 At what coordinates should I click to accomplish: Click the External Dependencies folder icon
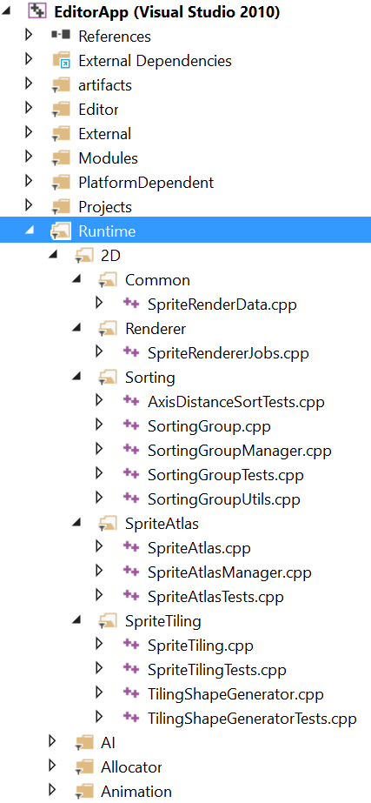click(61, 60)
